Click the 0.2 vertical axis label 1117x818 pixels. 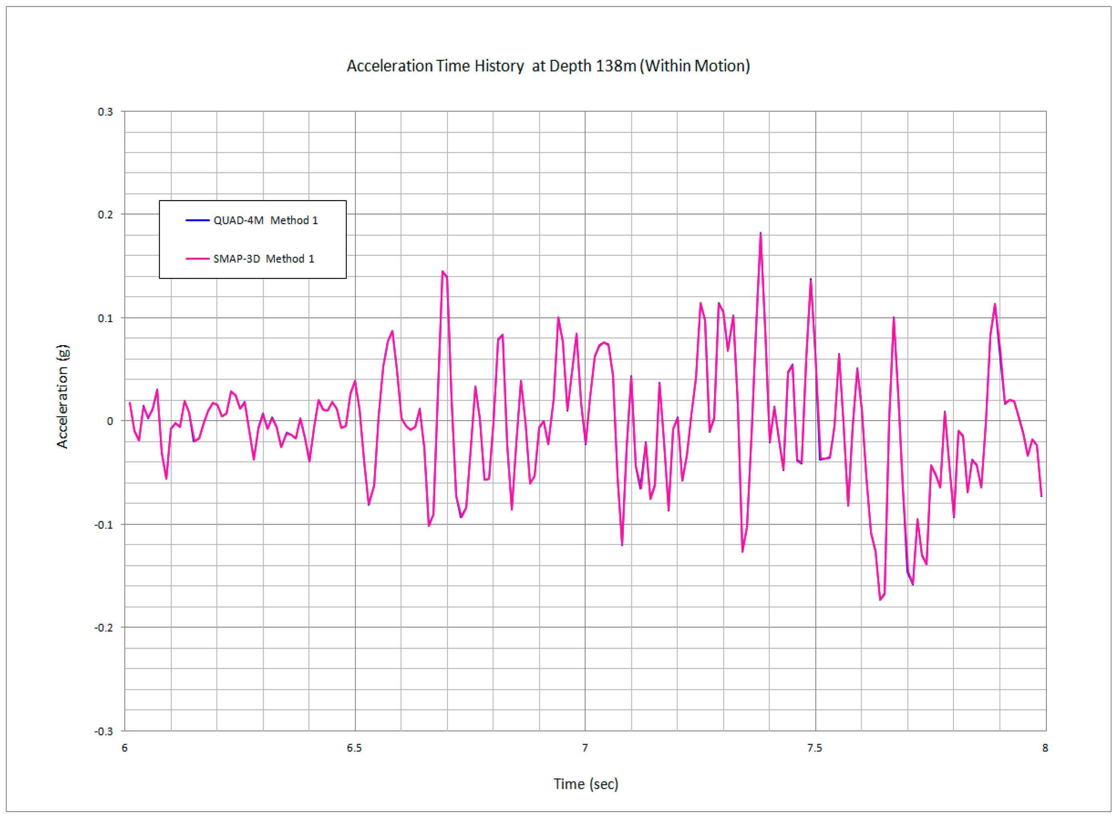pos(105,215)
